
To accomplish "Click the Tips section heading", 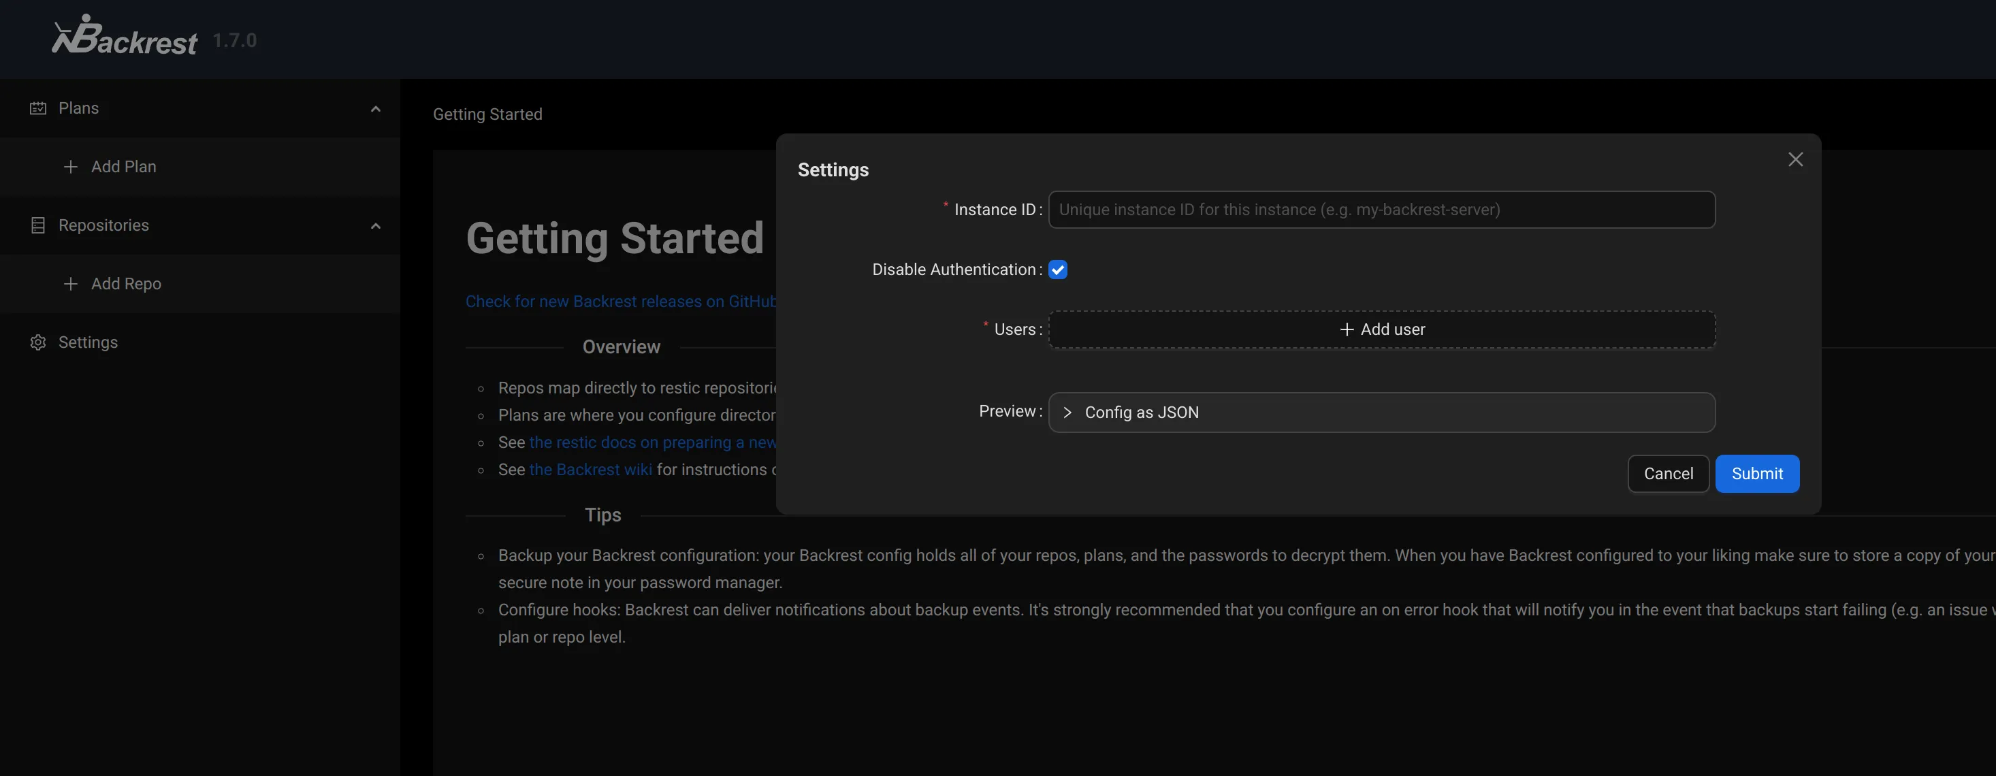I will [x=603, y=515].
